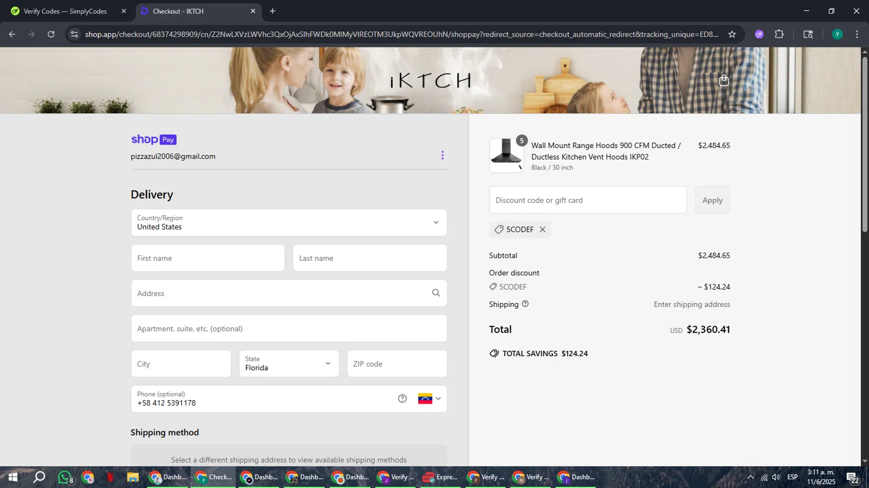Click the pizzazul2006@gmail.com email text
Screen dimensions: 869x488
(x=173, y=157)
